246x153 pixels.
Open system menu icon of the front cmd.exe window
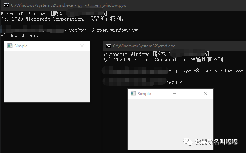(108, 46)
